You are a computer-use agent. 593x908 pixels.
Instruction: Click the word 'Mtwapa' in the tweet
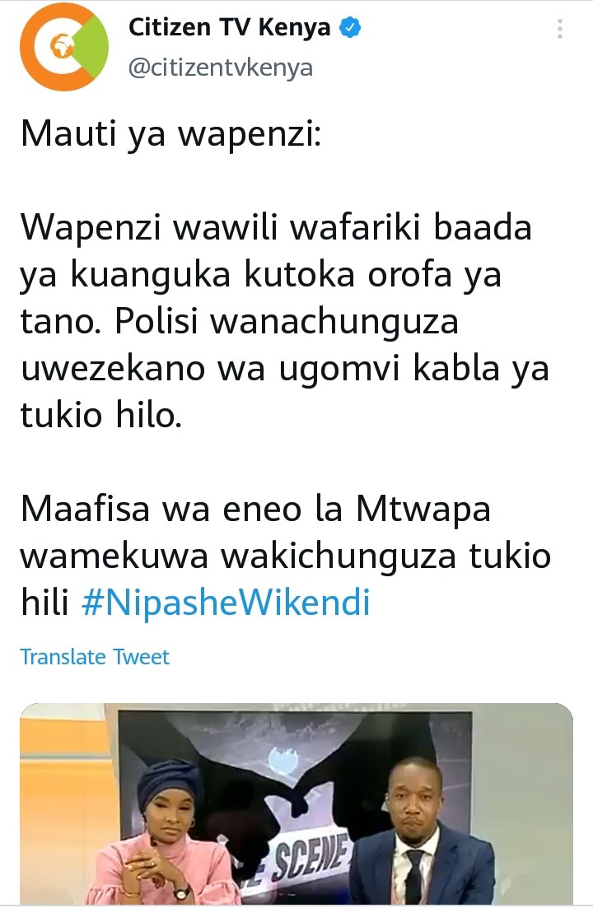click(423, 510)
